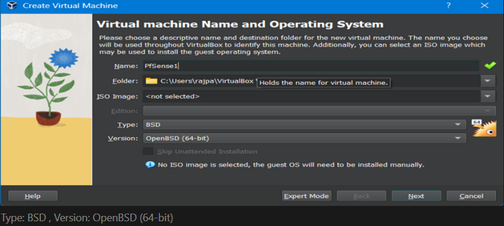Click the 'Create Virtual Machine' title text

tap(70, 6)
